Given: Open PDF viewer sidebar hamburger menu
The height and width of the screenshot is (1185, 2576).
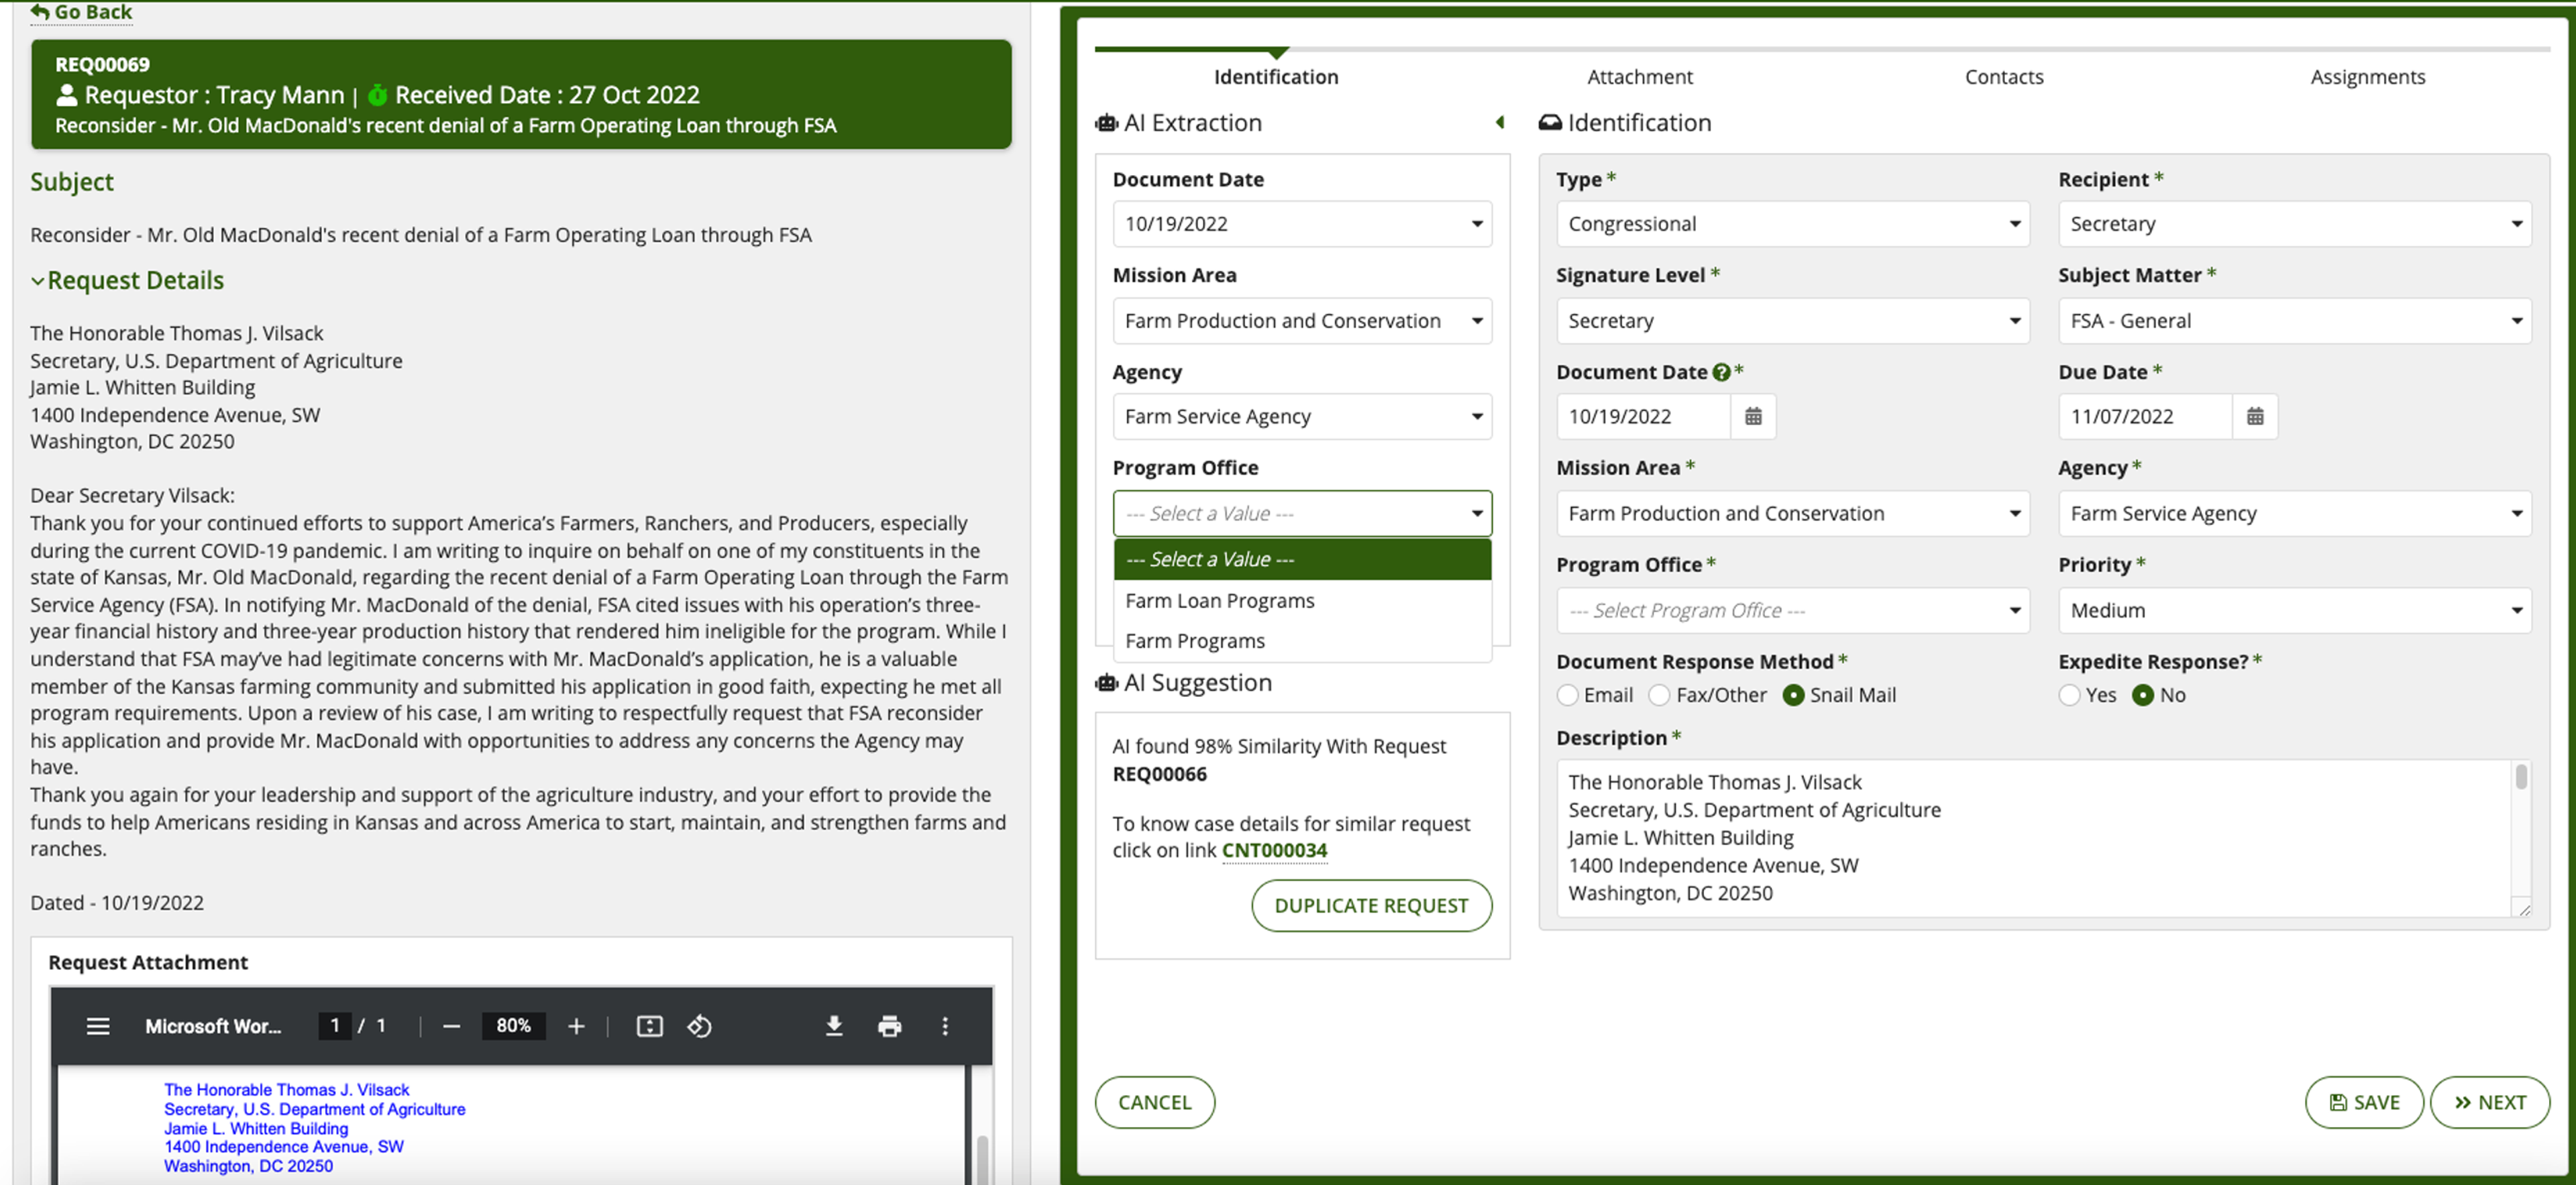Looking at the screenshot, I should 98,1026.
